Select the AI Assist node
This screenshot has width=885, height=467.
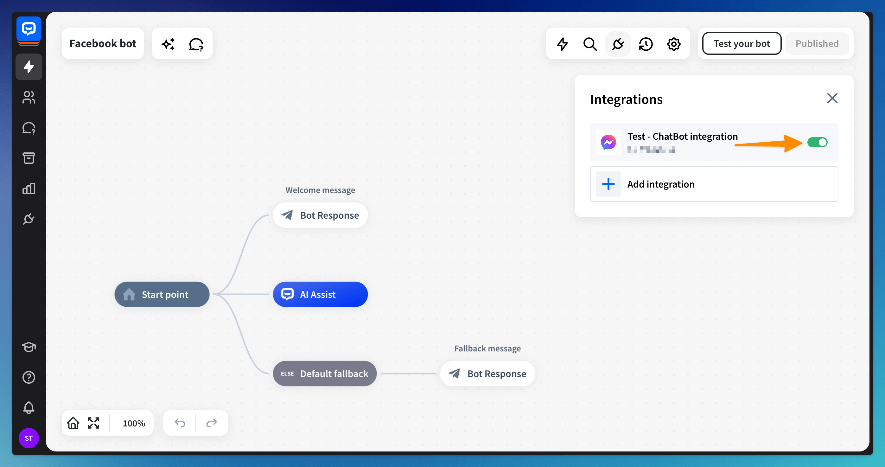point(320,295)
